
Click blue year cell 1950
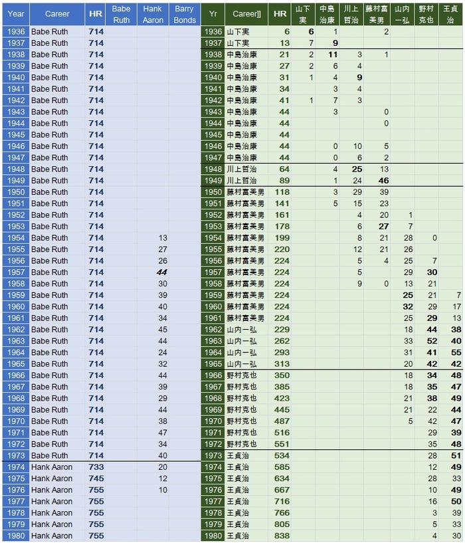click(16, 192)
